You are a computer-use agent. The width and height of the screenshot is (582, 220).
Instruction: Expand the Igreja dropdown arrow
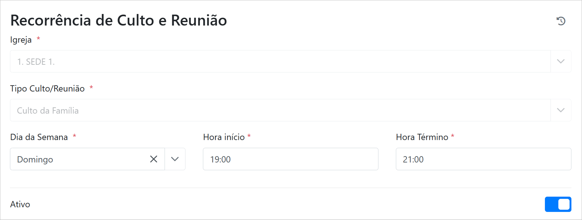click(x=560, y=61)
